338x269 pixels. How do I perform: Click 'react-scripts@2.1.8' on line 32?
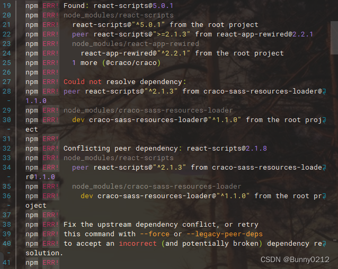227,149
